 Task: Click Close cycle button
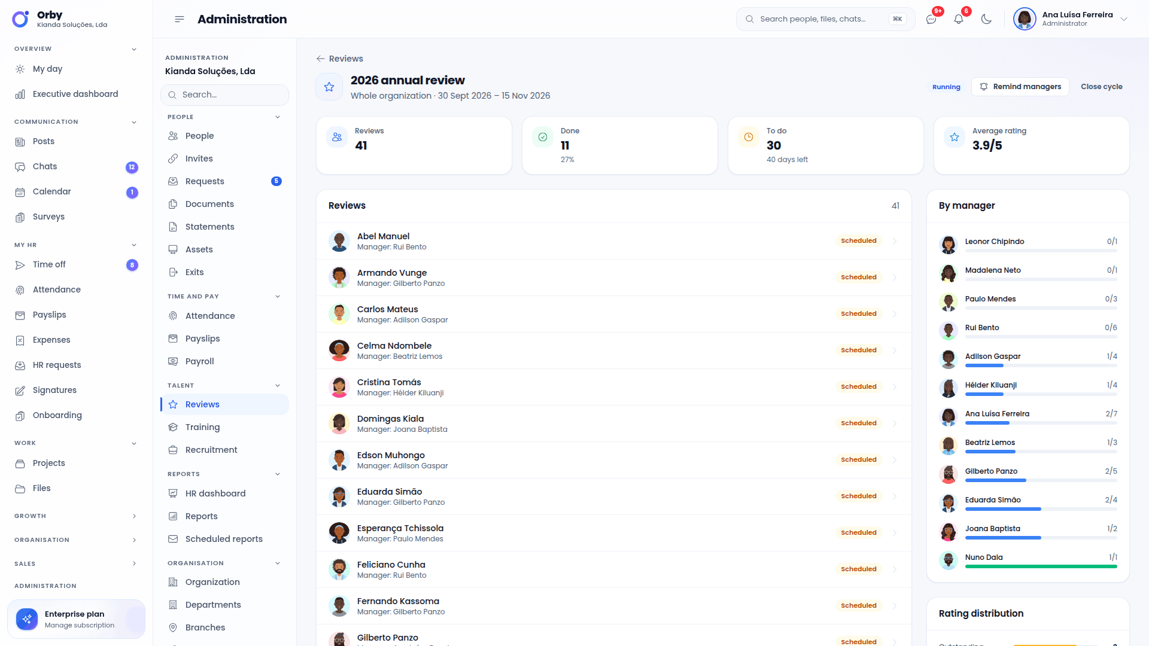[x=1101, y=87]
